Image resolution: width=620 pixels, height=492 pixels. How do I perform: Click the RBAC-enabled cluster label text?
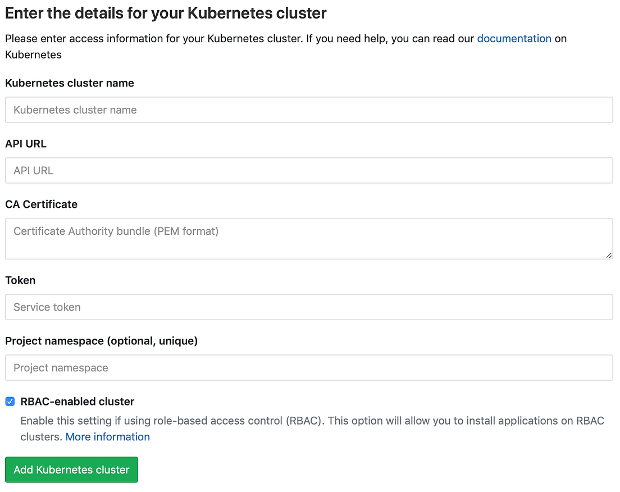[77, 401]
